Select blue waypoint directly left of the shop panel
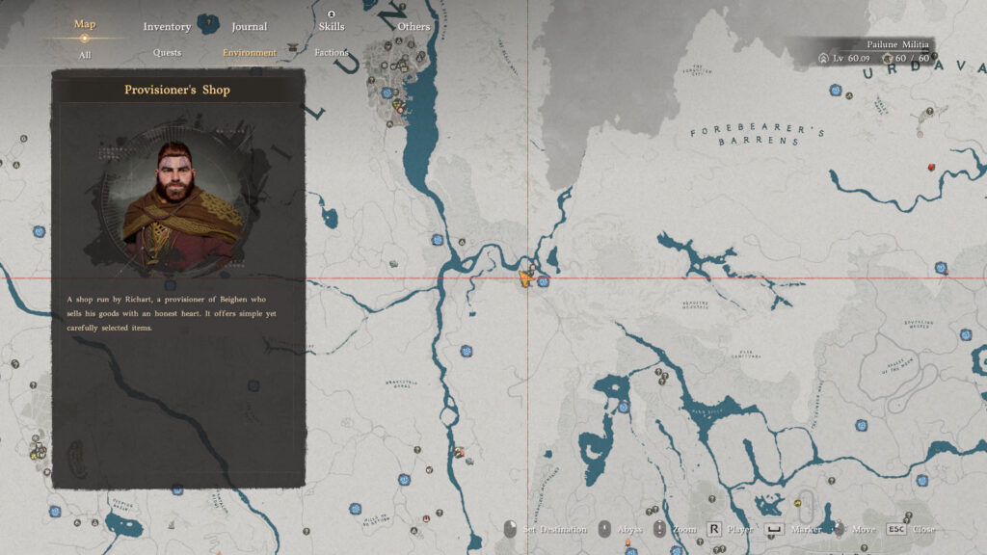The height and width of the screenshot is (555, 987). point(39,231)
